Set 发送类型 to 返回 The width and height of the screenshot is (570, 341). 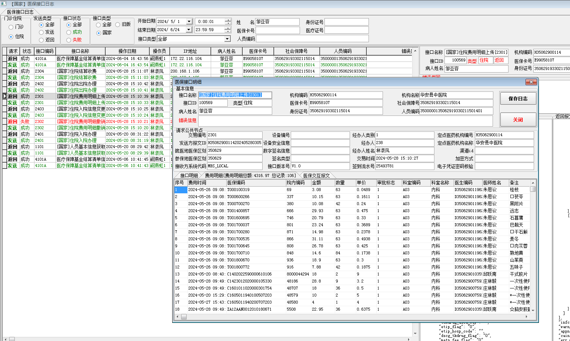tap(41, 40)
